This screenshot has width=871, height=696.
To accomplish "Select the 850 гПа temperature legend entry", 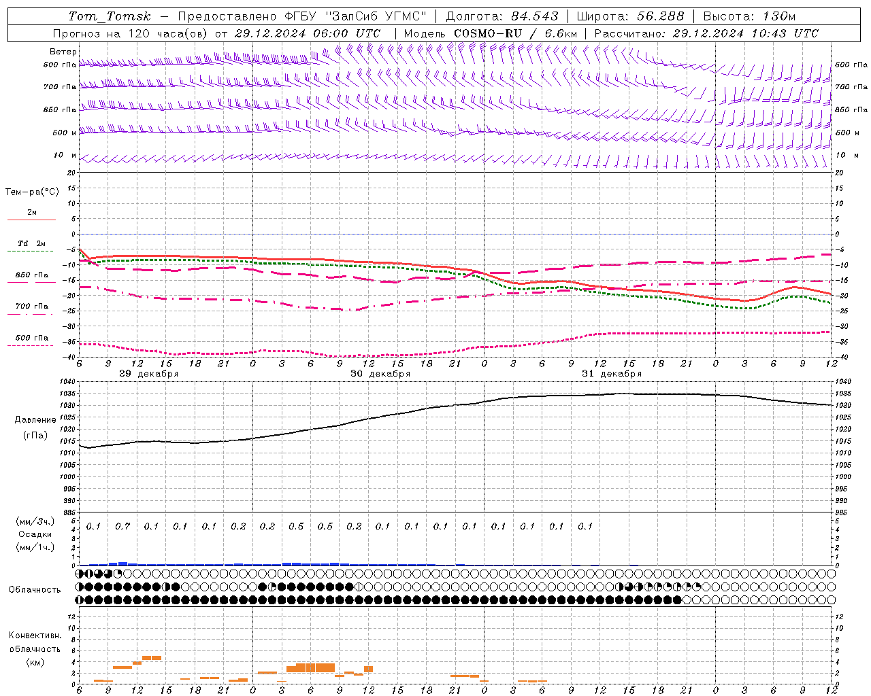I will tap(32, 275).
